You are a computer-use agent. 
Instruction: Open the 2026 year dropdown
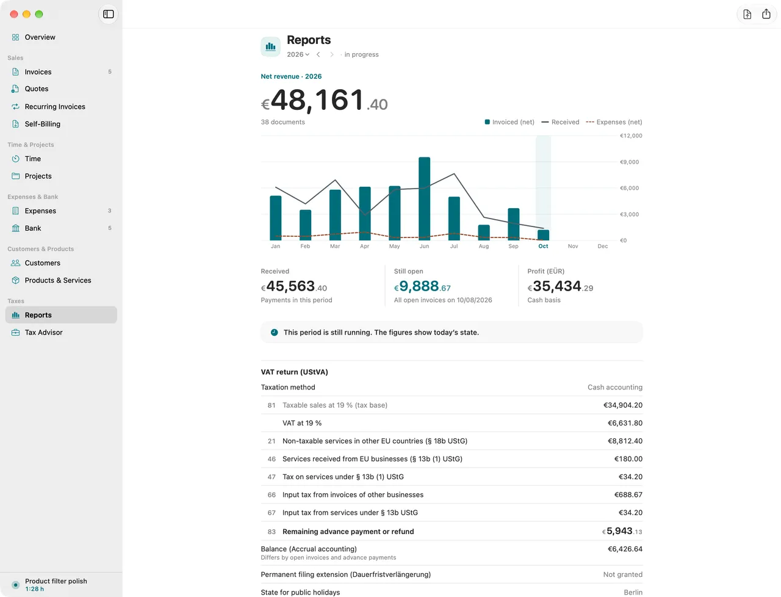coord(298,55)
